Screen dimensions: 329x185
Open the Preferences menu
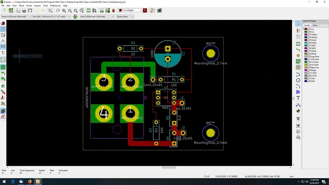coord(55,6)
